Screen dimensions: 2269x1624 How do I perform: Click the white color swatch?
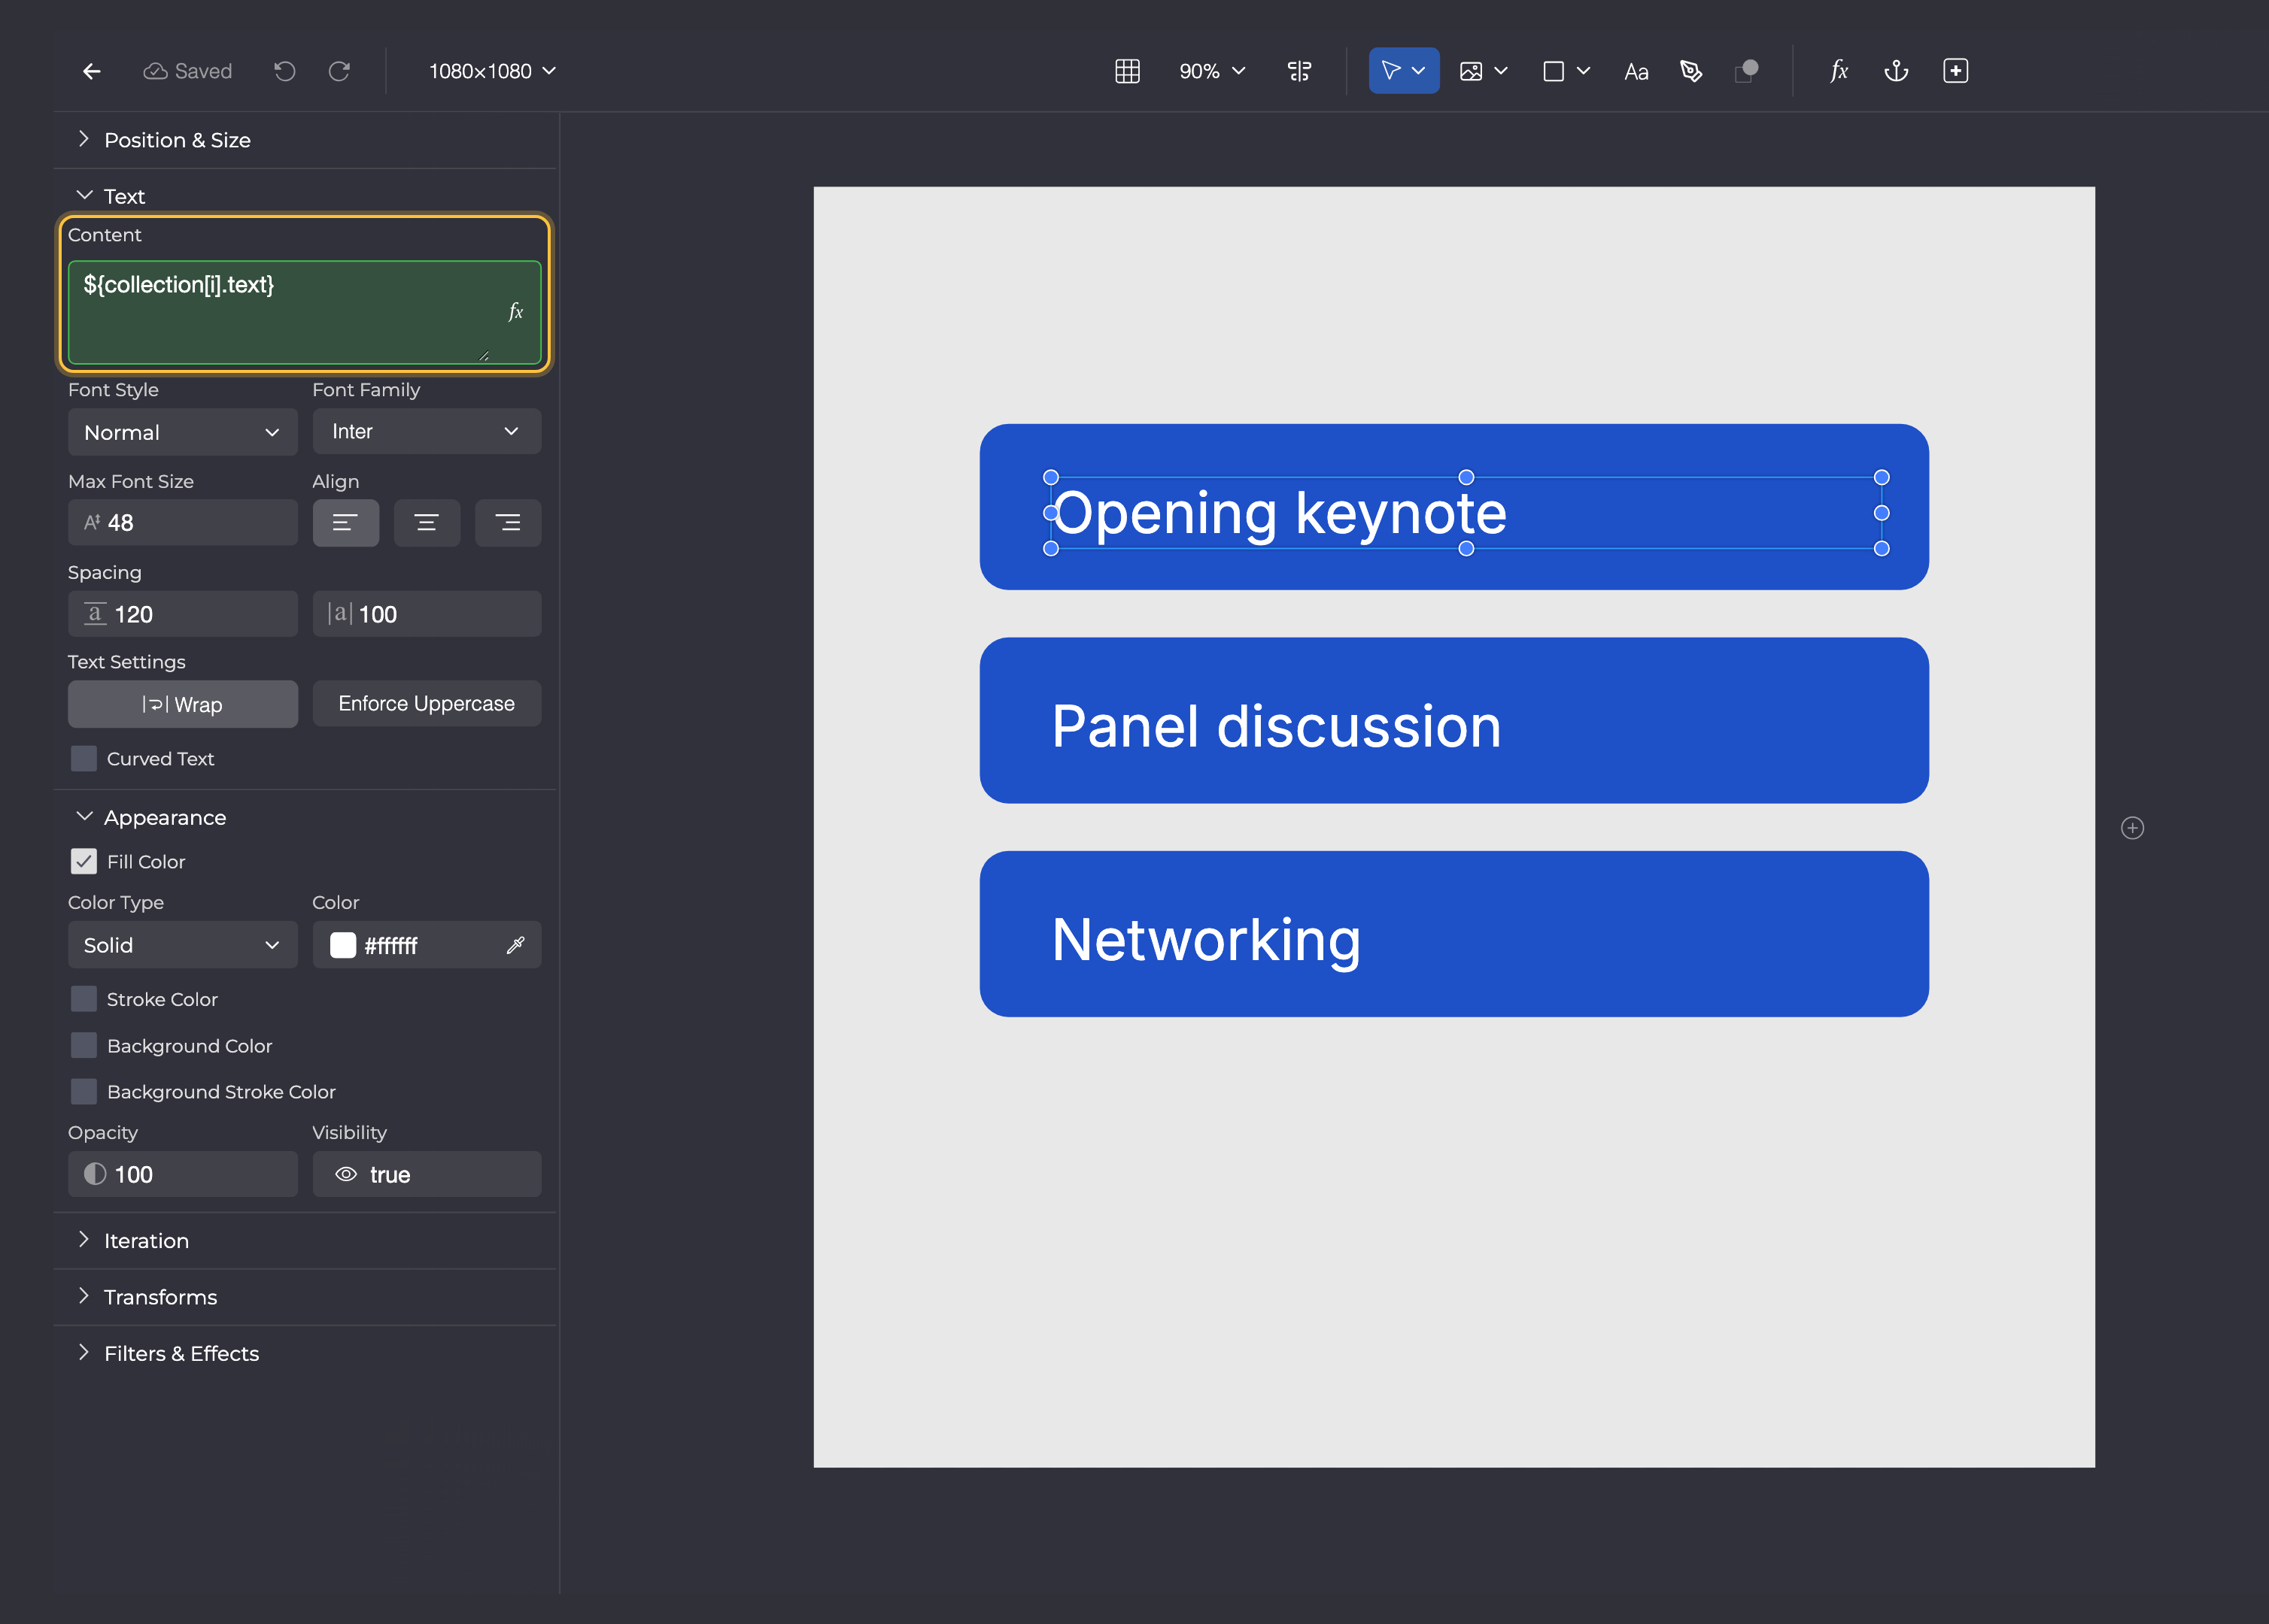pos(343,945)
